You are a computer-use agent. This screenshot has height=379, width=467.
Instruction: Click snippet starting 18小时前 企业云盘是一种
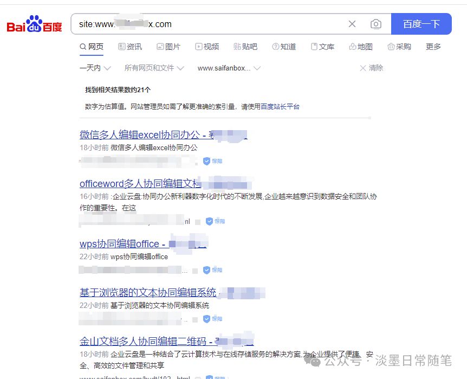226,359
